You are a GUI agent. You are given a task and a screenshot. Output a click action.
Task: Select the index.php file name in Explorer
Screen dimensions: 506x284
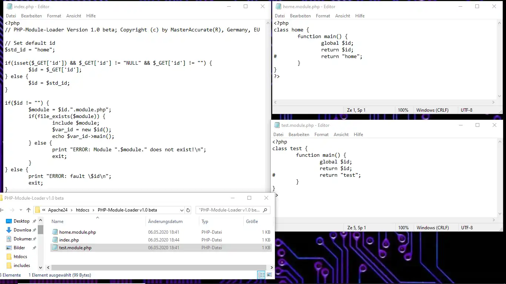coord(69,240)
